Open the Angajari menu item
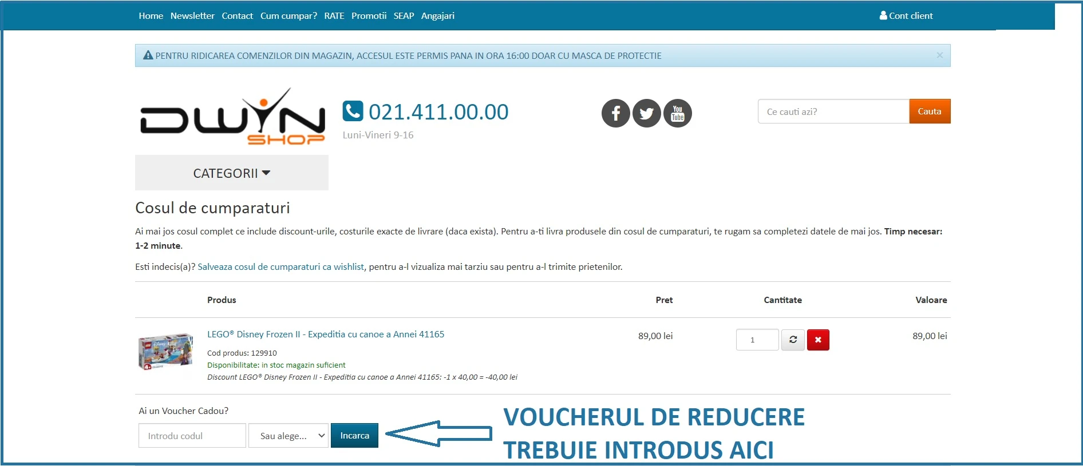The width and height of the screenshot is (1083, 466). (438, 16)
